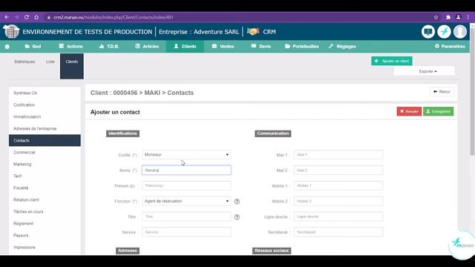
Task: Click the monitor icon in header
Action: [x=428, y=32]
